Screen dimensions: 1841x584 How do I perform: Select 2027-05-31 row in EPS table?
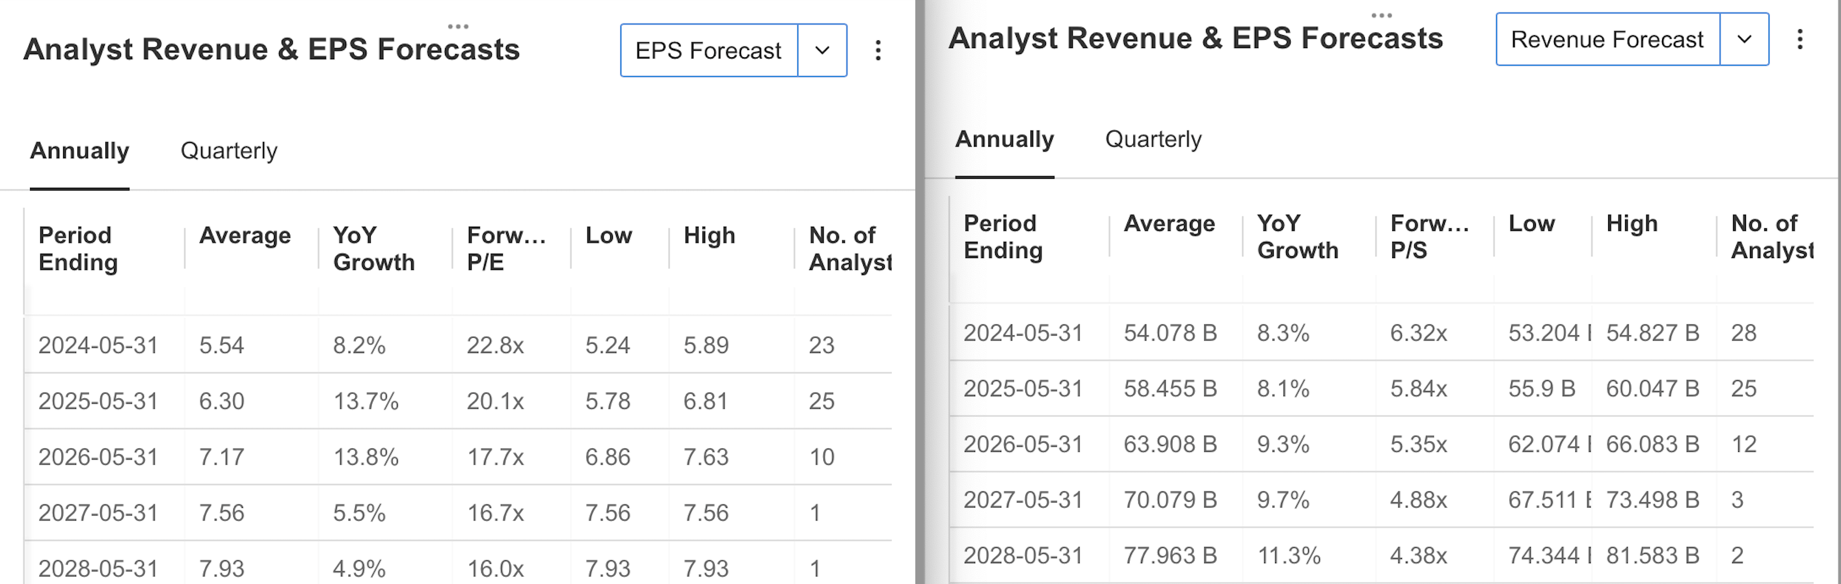458,512
